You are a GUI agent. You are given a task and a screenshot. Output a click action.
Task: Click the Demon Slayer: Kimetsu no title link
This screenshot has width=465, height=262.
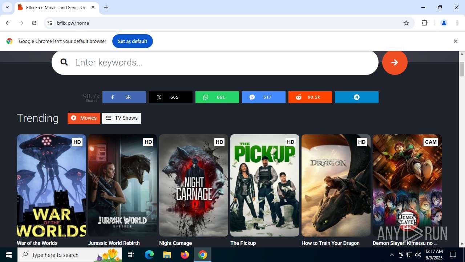click(x=405, y=243)
